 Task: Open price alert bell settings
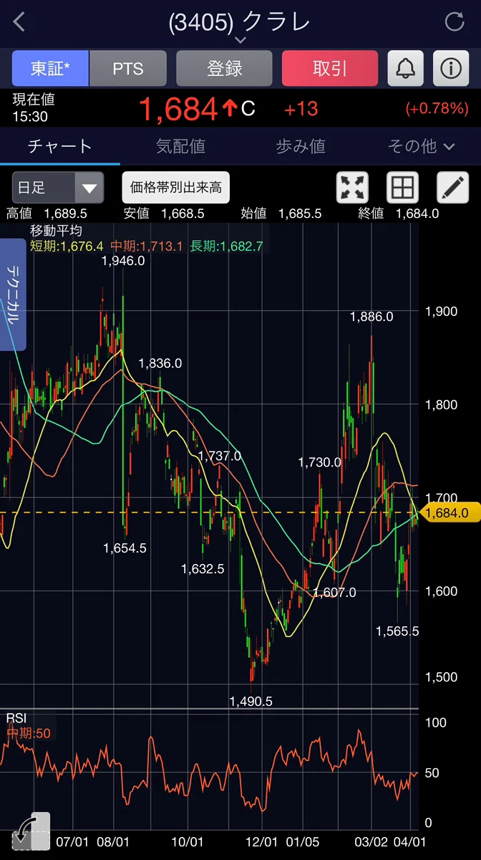point(405,69)
